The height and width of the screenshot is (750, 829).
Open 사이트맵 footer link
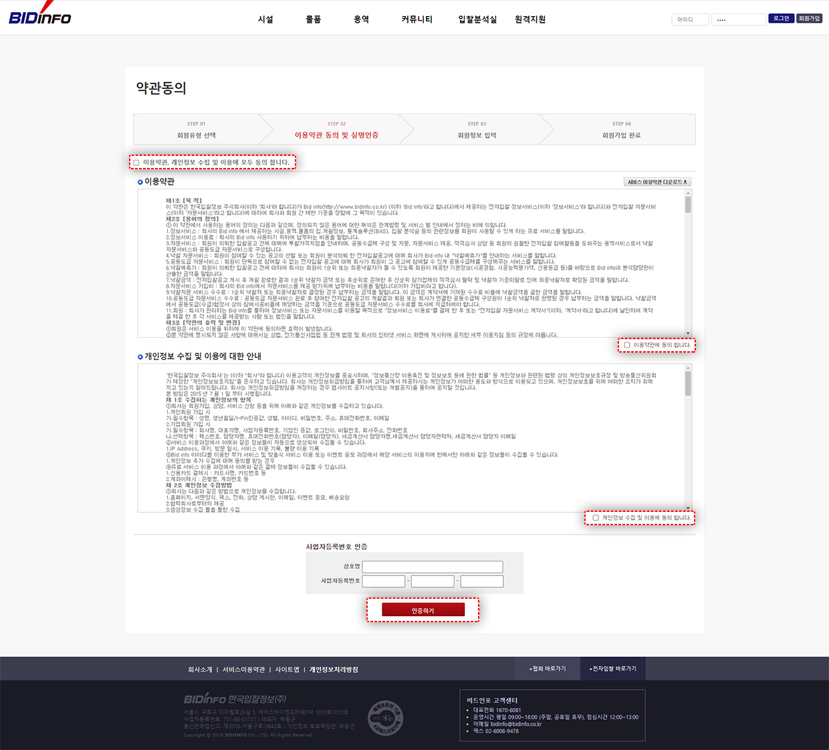[287, 670]
